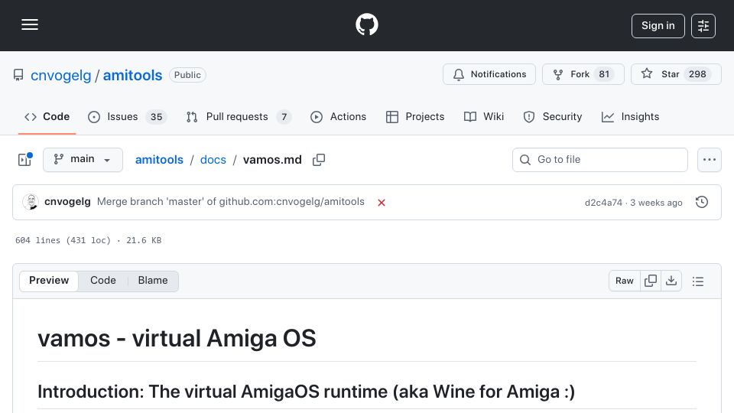Open the Raw file view
This screenshot has height=413, width=734.
(x=625, y=281)
